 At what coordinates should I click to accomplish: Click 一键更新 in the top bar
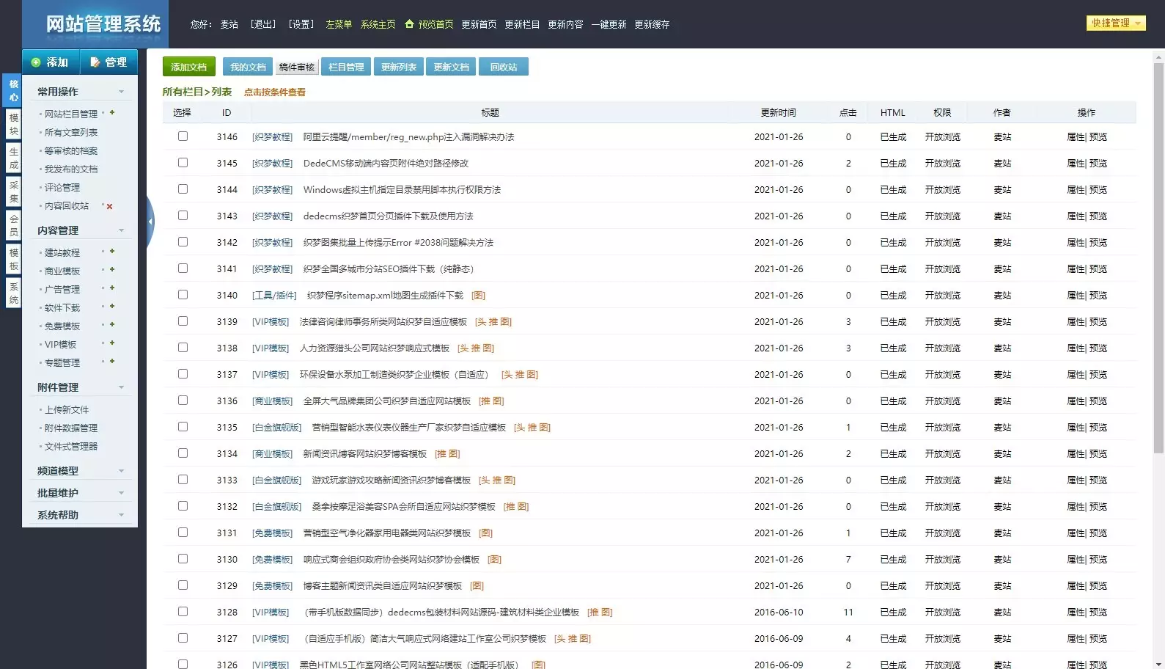point(609,24)
